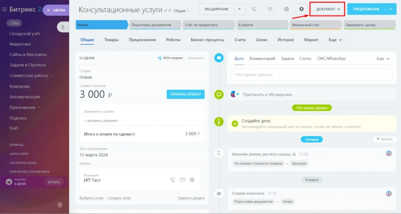
Task: Click the printer icon at the sidebar bottom
Action: pos(60,205)
